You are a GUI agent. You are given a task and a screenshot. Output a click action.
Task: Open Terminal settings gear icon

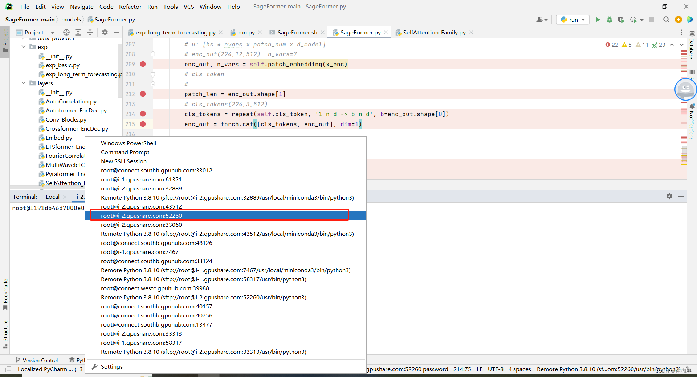pos(669,196)
